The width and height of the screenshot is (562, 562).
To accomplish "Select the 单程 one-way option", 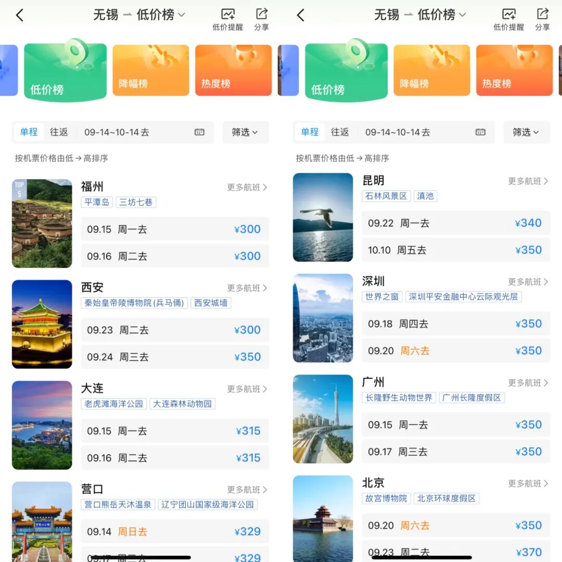I will (x=28, y=132).
